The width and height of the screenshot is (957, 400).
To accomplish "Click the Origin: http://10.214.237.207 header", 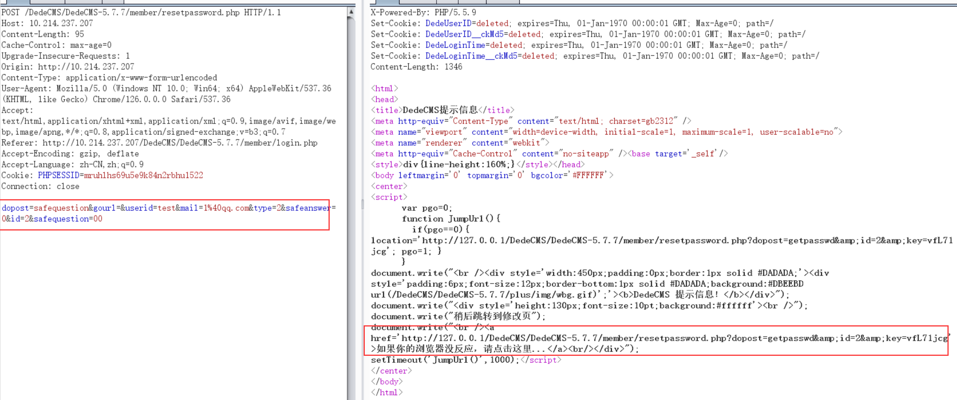I will 68,67.
